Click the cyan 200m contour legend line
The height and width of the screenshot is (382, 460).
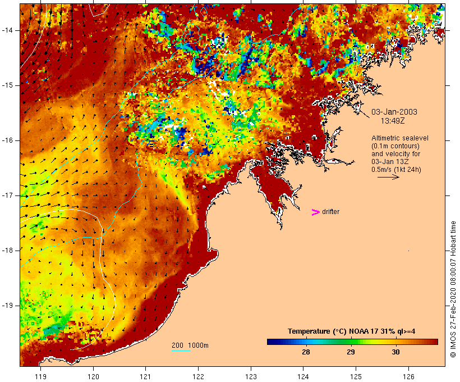(x=181, y=351)
